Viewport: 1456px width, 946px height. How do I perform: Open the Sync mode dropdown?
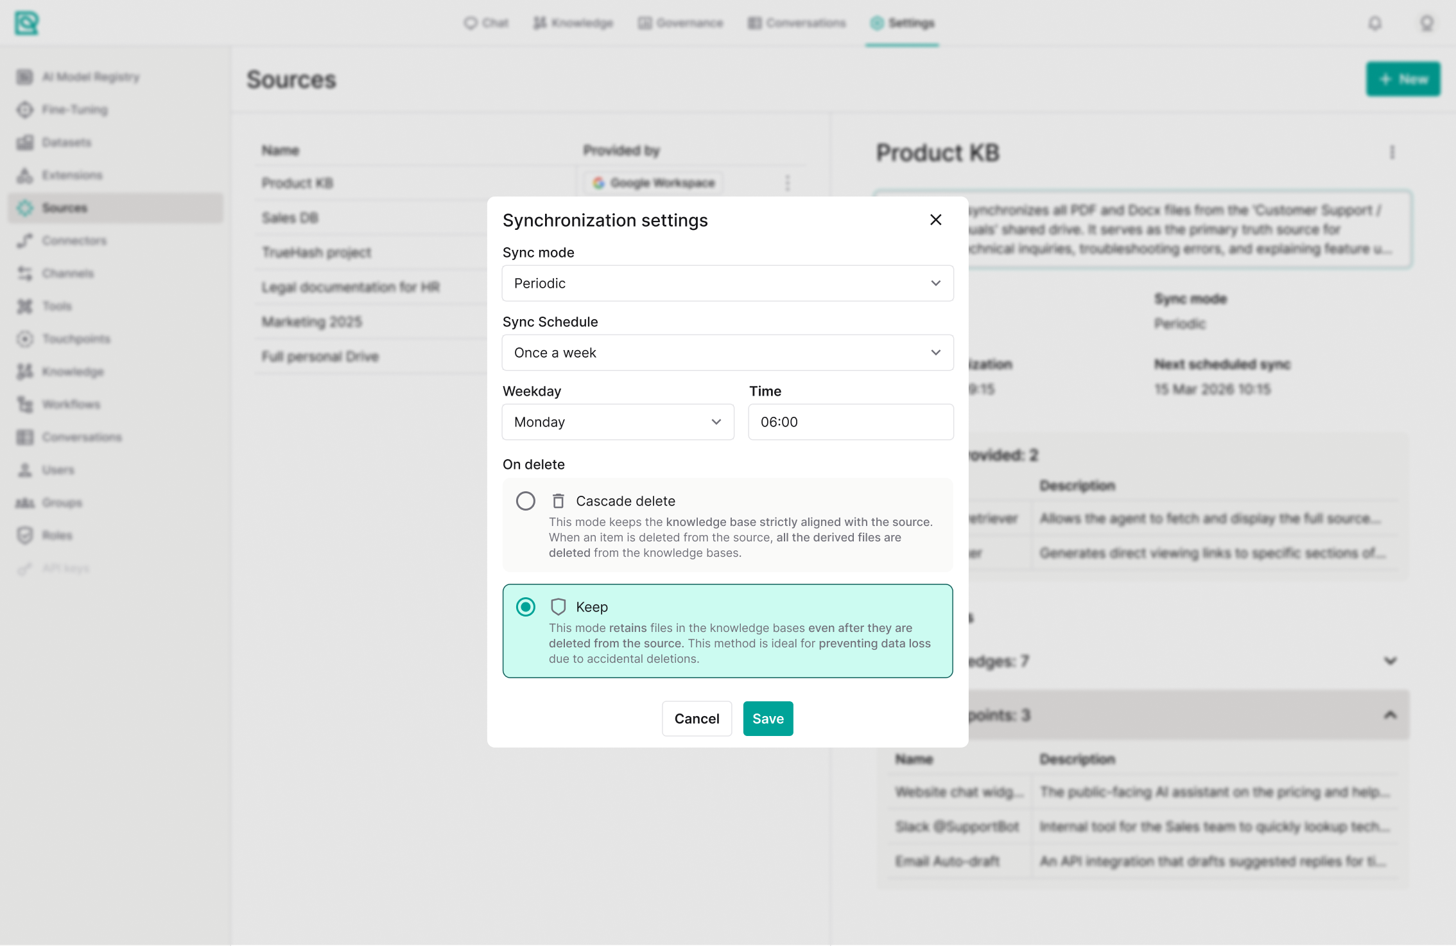(x=727, y=283)
